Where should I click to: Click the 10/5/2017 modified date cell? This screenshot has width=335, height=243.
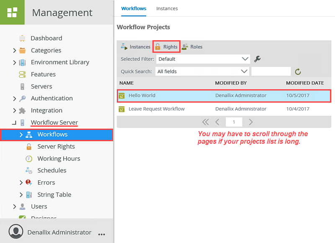point(298,96)
